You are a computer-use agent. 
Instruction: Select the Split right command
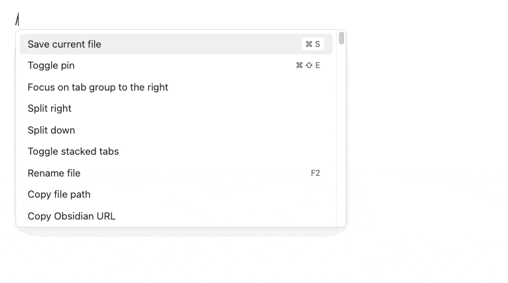click(x=49, y=108)
